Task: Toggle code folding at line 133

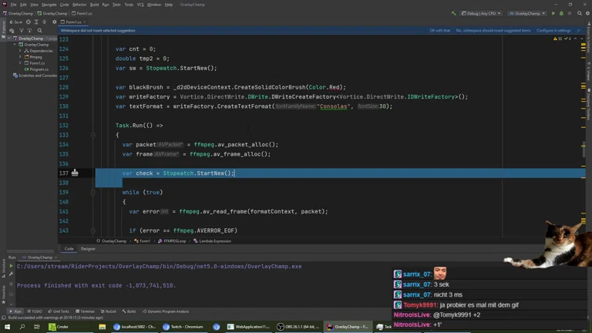Action: click(92, 135)
